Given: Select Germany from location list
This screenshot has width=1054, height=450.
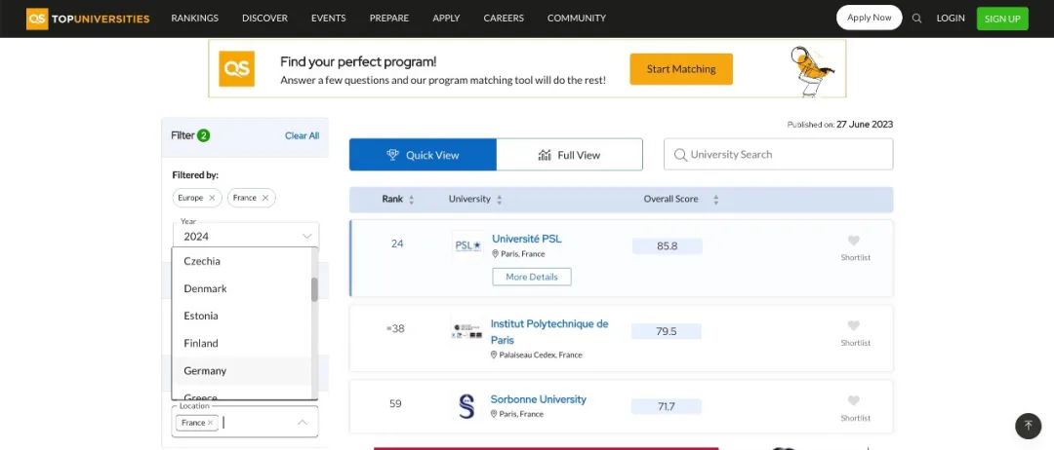Looking at the screenshot, I should [241, 371].
